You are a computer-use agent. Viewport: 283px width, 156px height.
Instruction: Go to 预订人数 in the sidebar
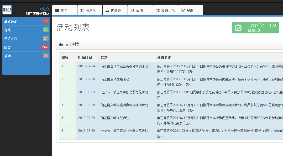point(11,39)
